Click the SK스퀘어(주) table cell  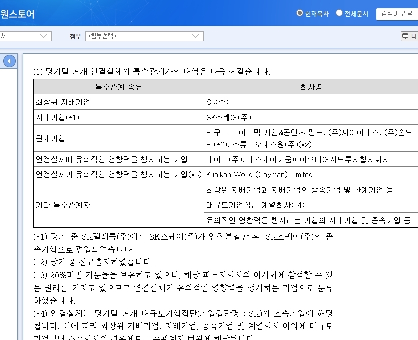click(x=311, y=117)
